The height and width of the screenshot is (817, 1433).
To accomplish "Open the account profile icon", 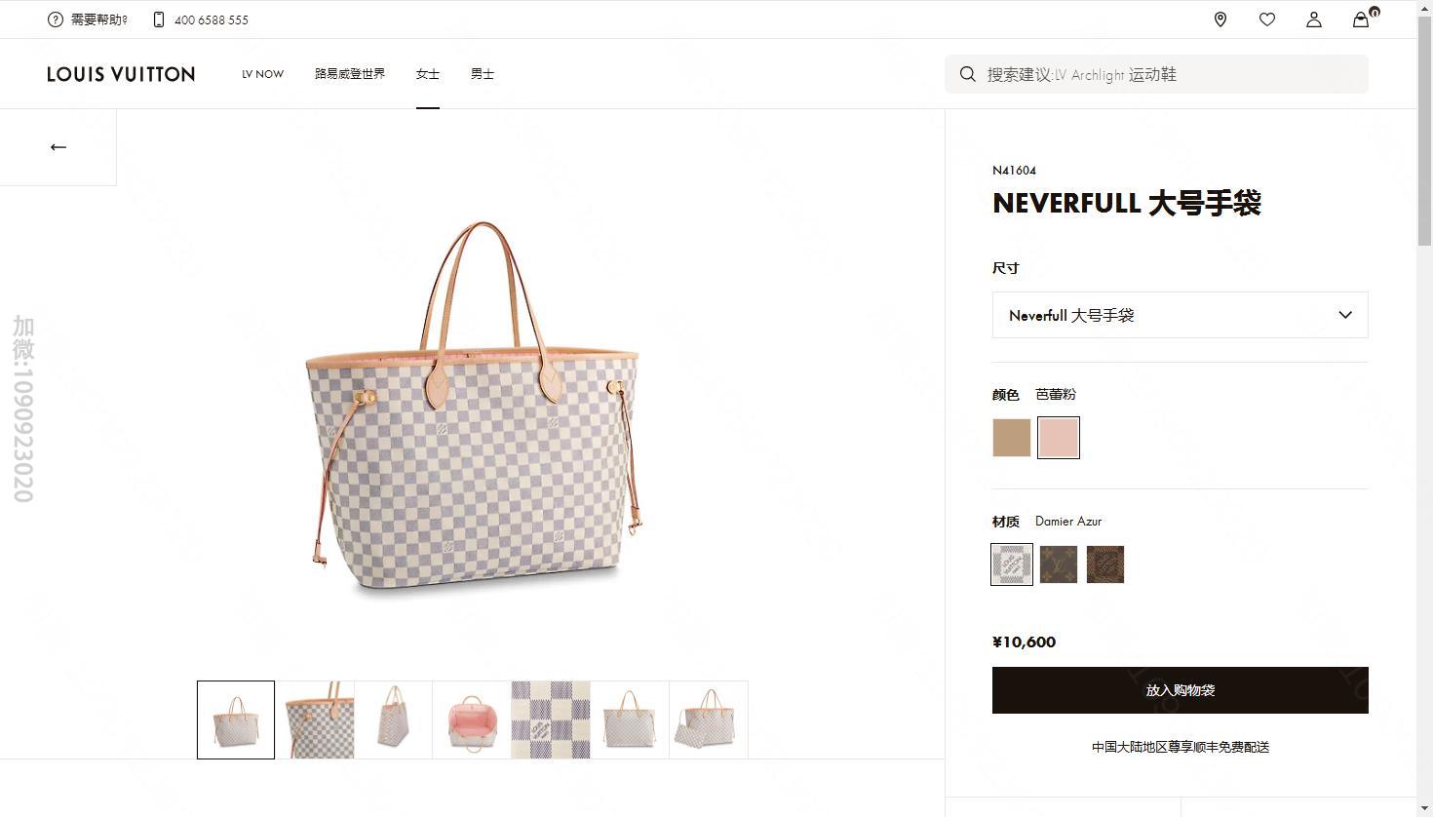I will pos(1314,19).
